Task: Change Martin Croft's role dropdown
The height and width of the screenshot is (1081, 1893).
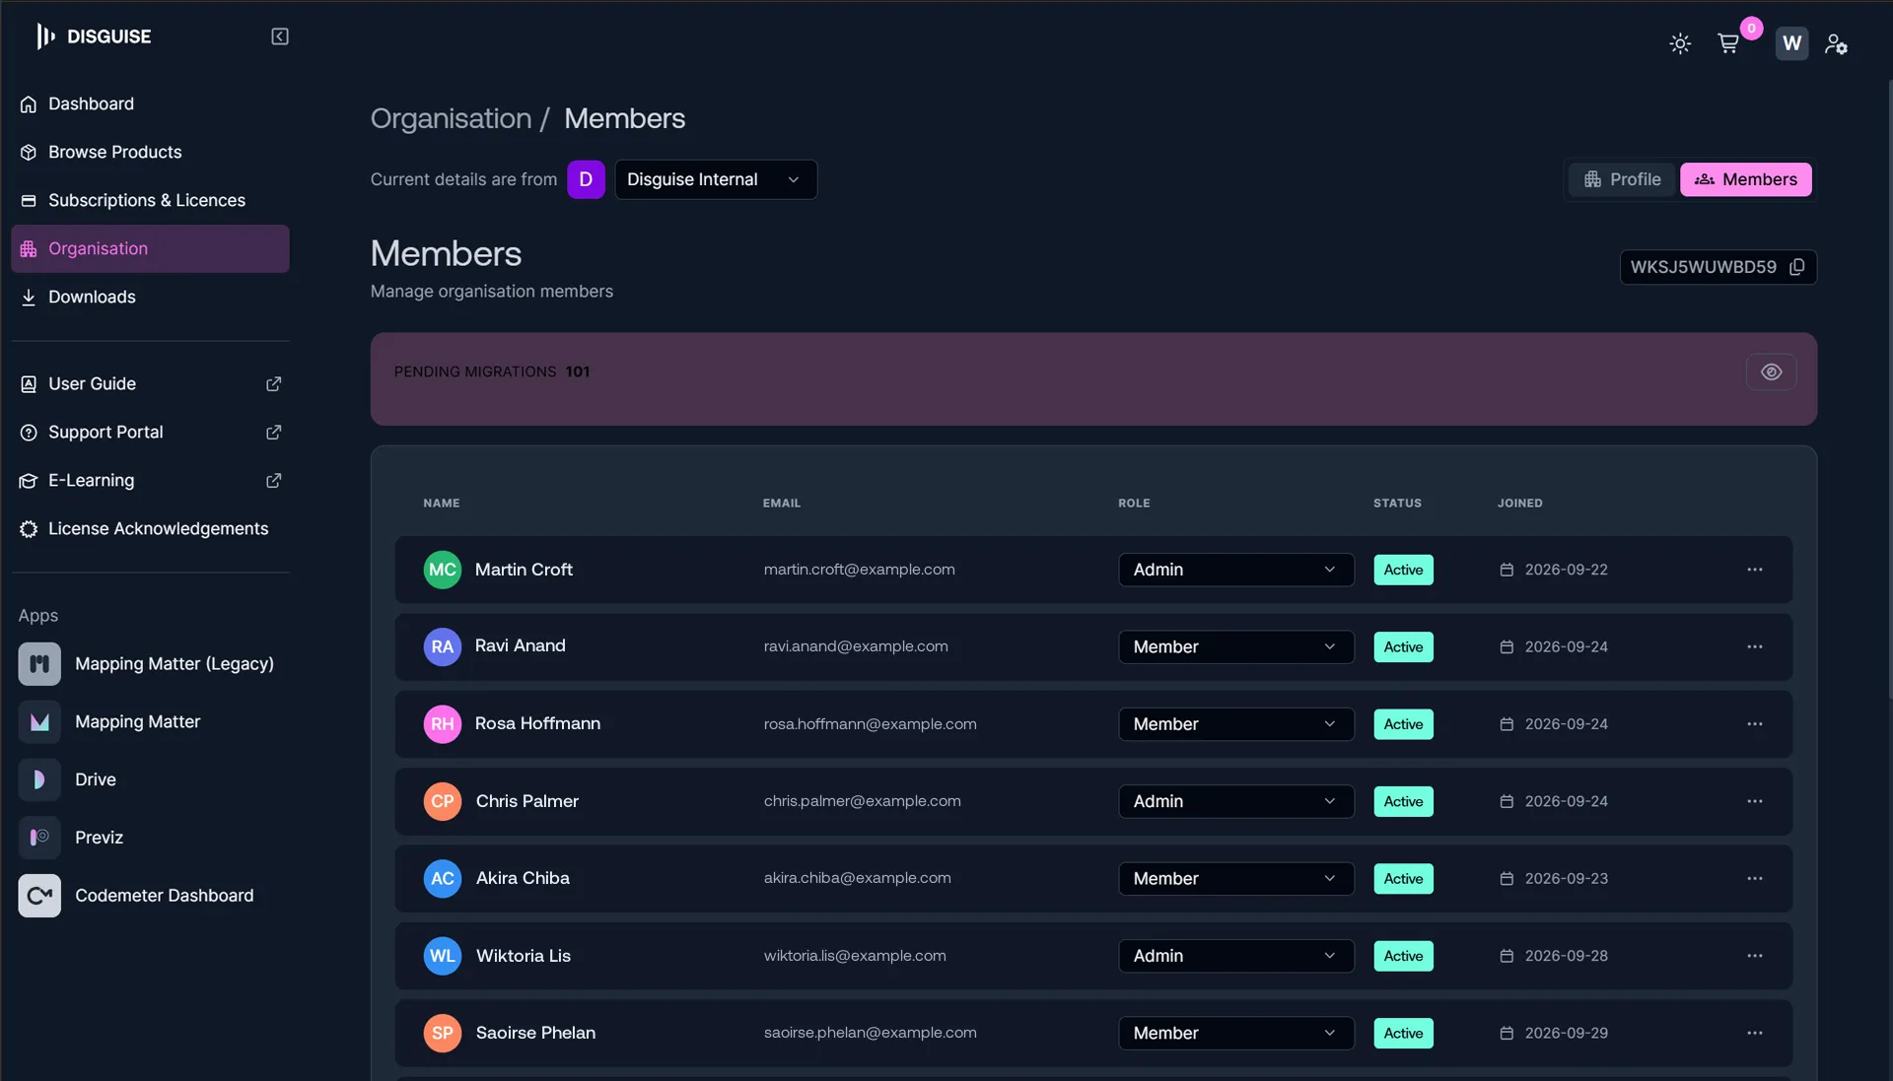Action: 1235,570
